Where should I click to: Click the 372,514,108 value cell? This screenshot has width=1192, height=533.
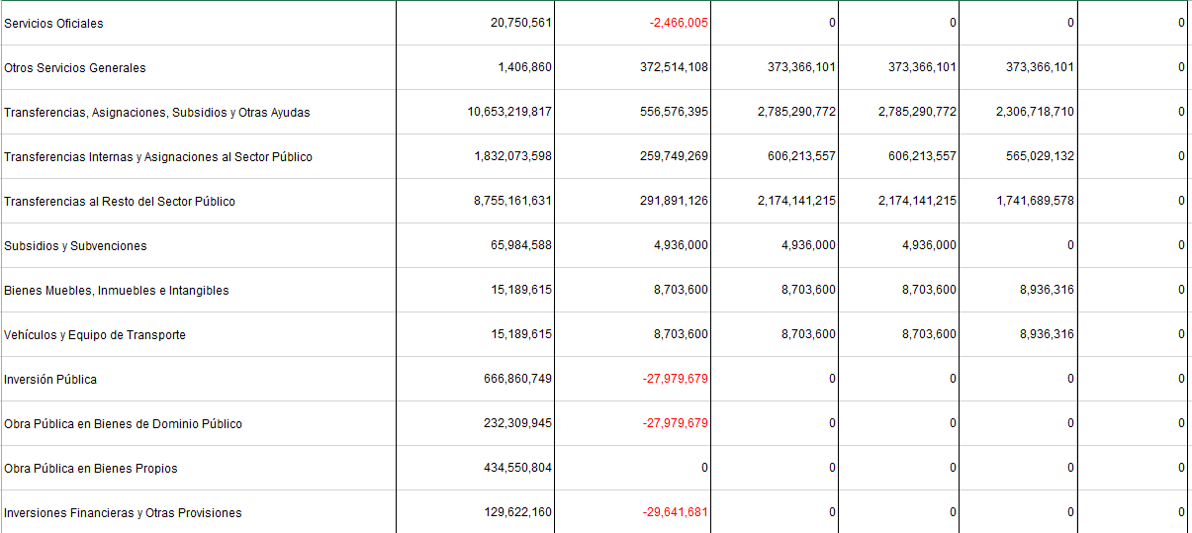click(632, 67)
